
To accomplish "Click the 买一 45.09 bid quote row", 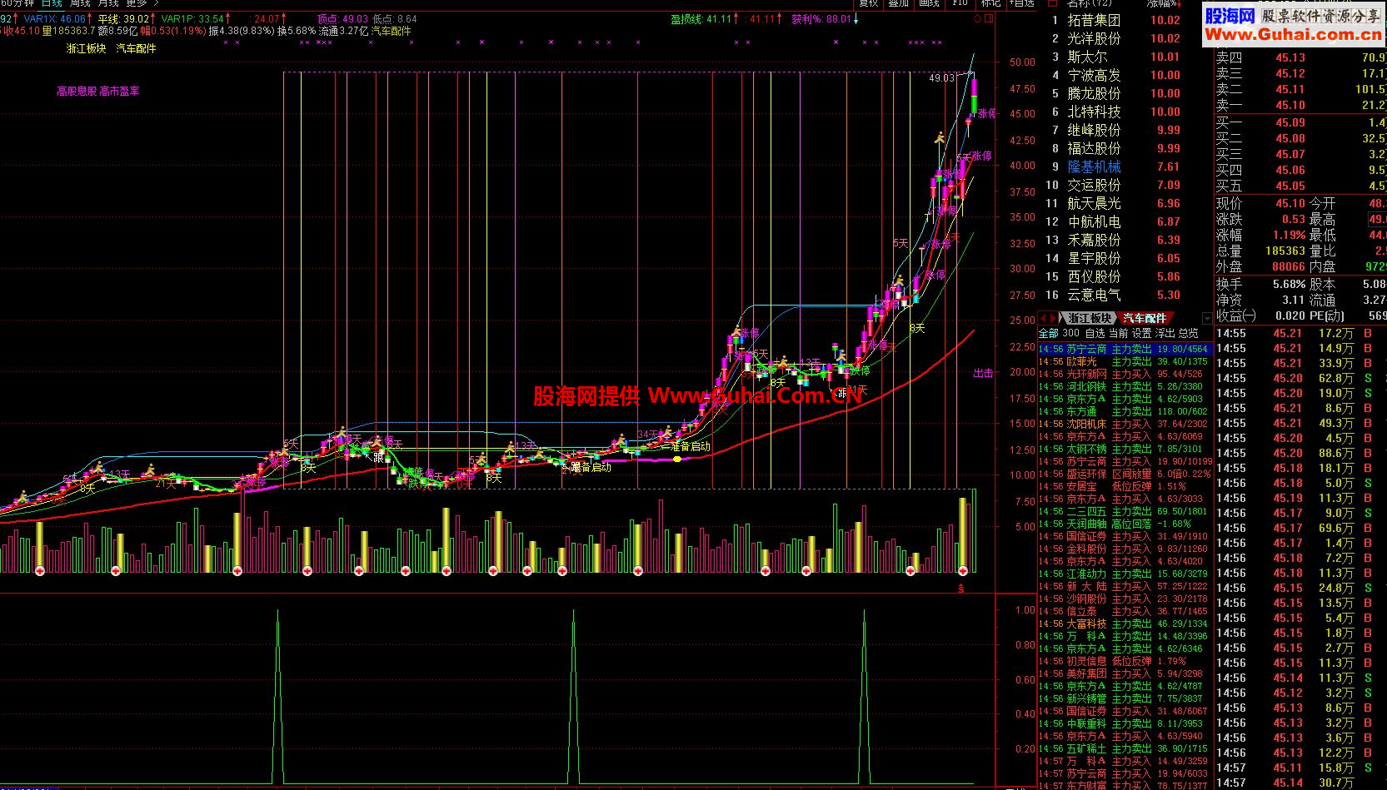I will [1300, 122].
